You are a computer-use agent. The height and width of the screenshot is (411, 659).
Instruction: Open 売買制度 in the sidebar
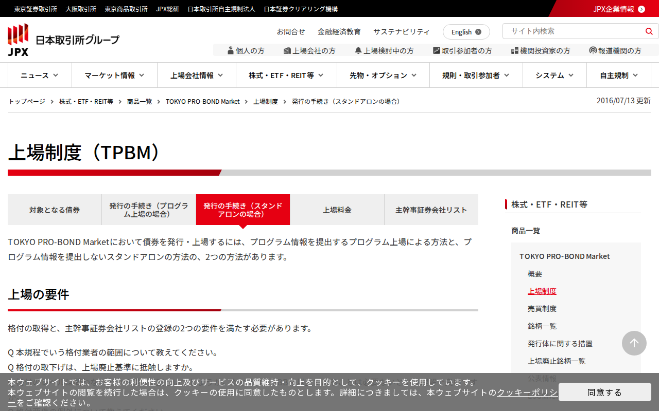542,309
